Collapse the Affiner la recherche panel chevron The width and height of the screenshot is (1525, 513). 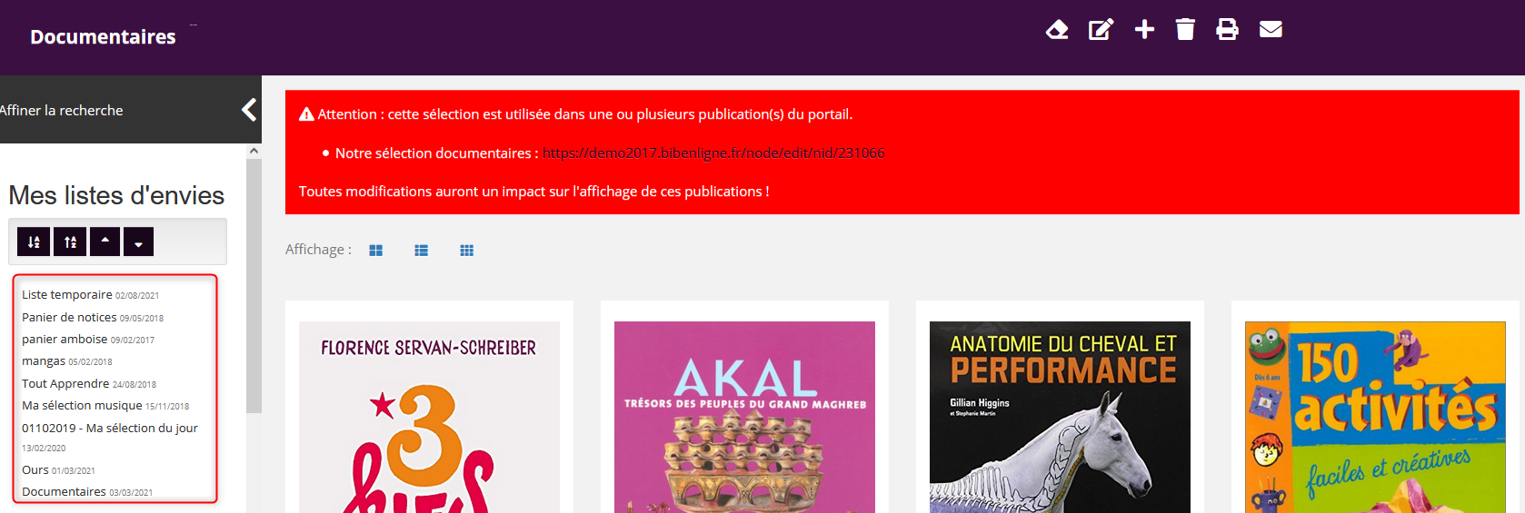coord(248,110)
